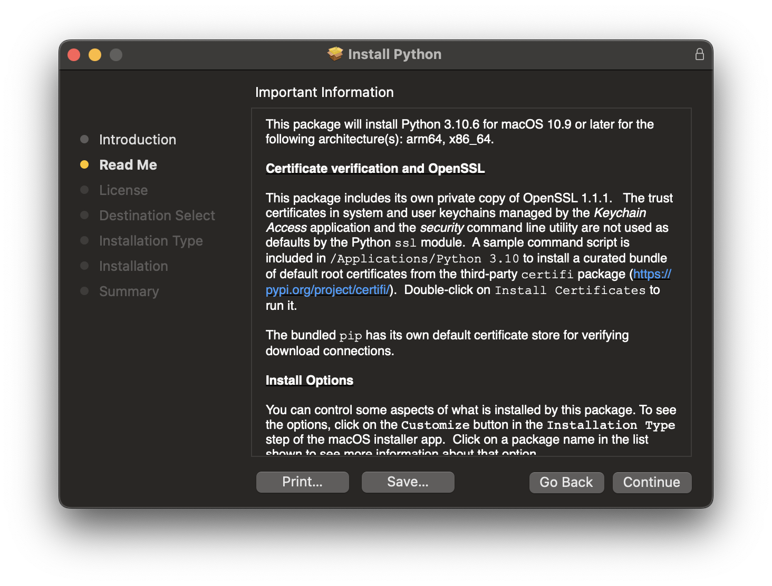Click the Continue button
This screenshot has width=772, height=586.
coord(652,482)
